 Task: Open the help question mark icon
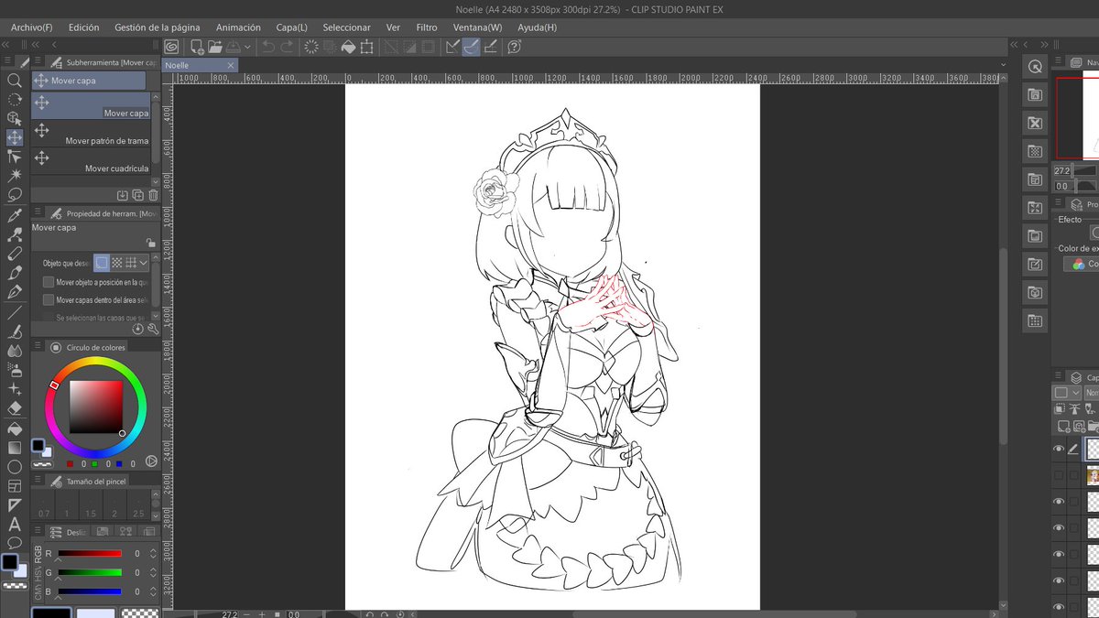514,47
